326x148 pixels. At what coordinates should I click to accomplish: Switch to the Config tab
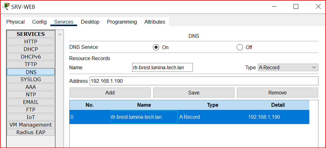[x=39, y=22]
